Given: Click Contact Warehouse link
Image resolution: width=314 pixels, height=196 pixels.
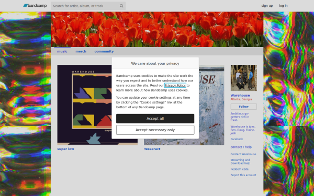Looking at the screenshot, I should (x=243, y=154).
